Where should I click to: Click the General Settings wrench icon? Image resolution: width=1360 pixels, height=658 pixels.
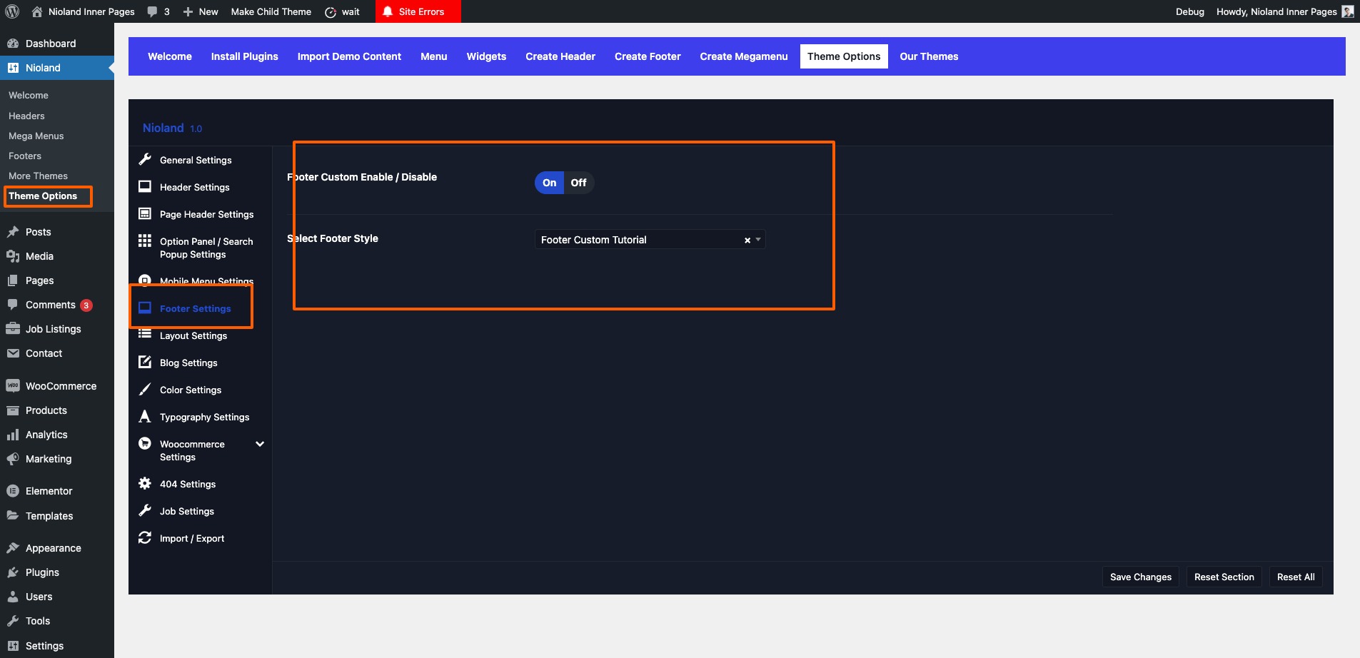click(x=145, y=159)
